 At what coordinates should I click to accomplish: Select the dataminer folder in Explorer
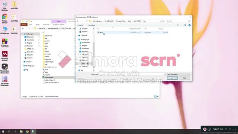coord(48,36)
